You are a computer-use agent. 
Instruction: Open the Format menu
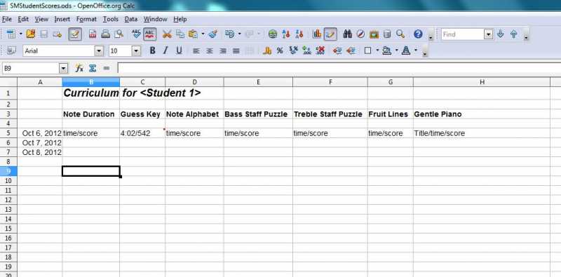point(86,20)
